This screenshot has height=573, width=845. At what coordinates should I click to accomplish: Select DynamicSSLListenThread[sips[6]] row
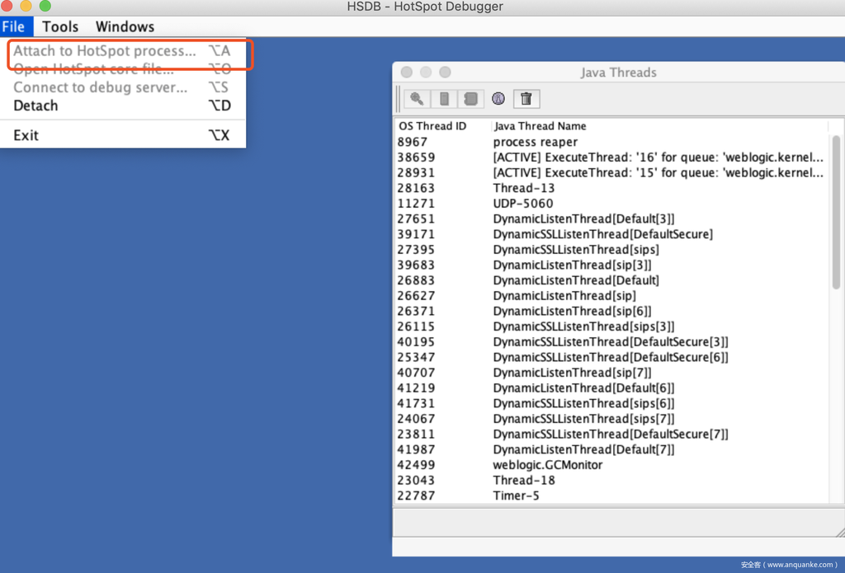(x=611, y=403)
